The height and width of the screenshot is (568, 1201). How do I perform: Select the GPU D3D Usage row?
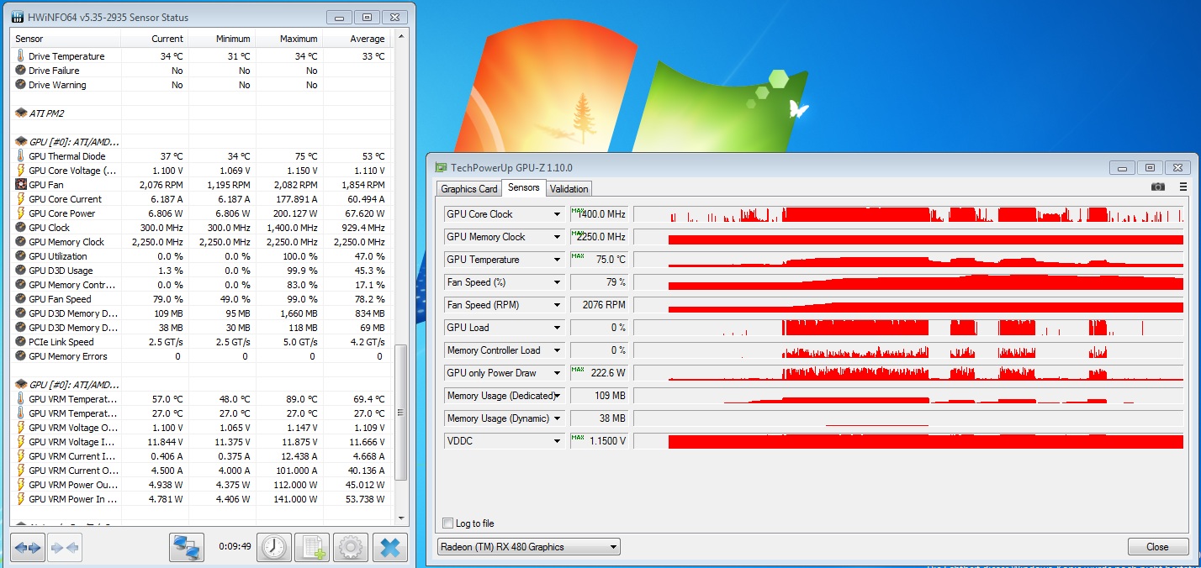(x=202, y=271)
